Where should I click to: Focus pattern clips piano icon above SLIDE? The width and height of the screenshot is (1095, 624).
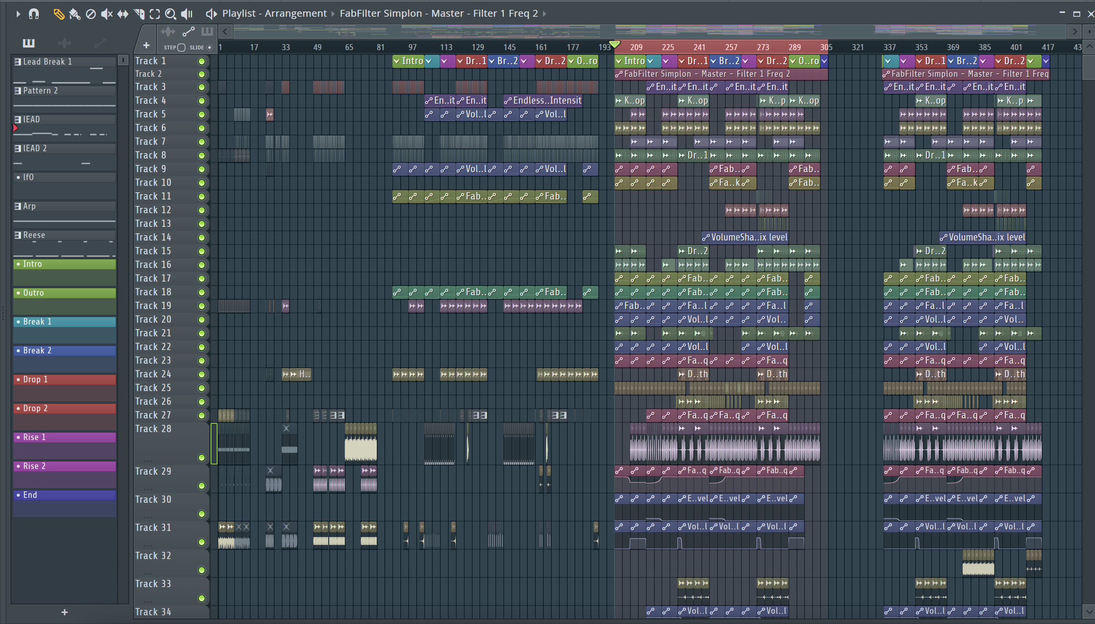[207, 31]
